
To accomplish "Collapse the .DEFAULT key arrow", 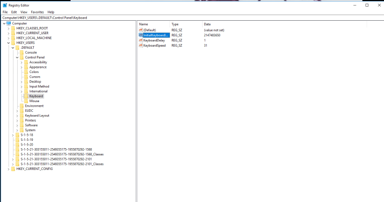I will click(x=13, y=48).
